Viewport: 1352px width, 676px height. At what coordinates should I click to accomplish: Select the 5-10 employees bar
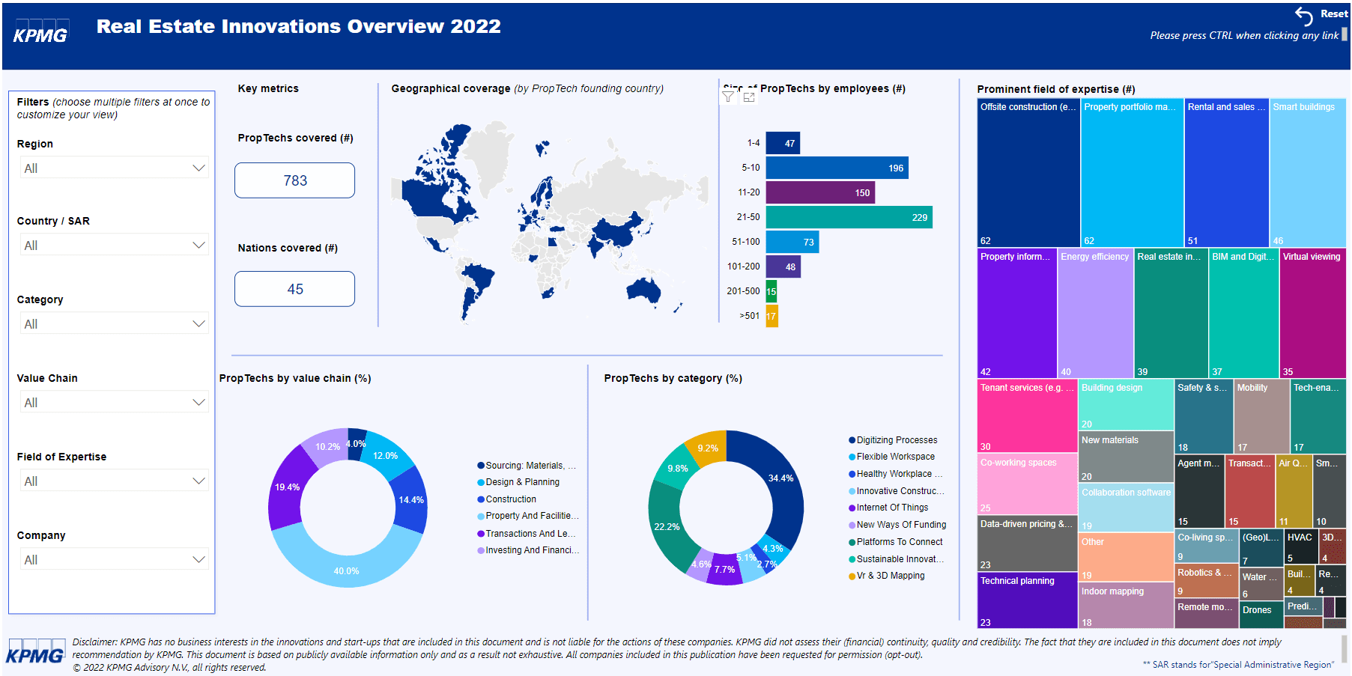point(837,168)
